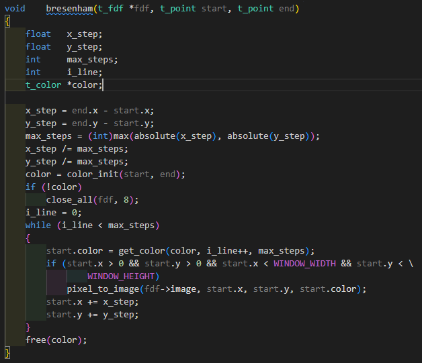Screen dimensions: 422x363
Task: Click the start.y += y_step line
Action: click(x=92, y=315)
